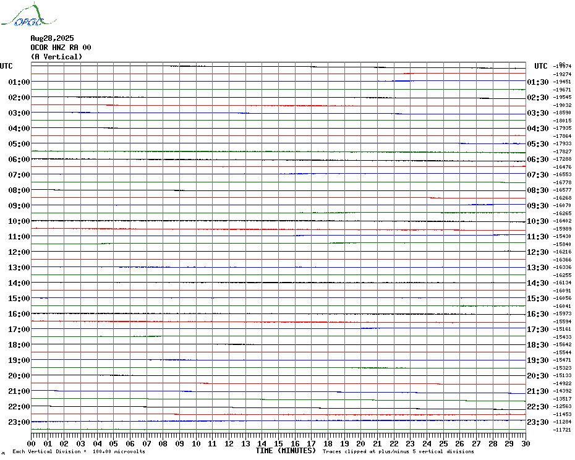The height and width of the screenshot is (460, 575).
Task: Click the "UTC" label on the right side
Action: coord(541,66)
